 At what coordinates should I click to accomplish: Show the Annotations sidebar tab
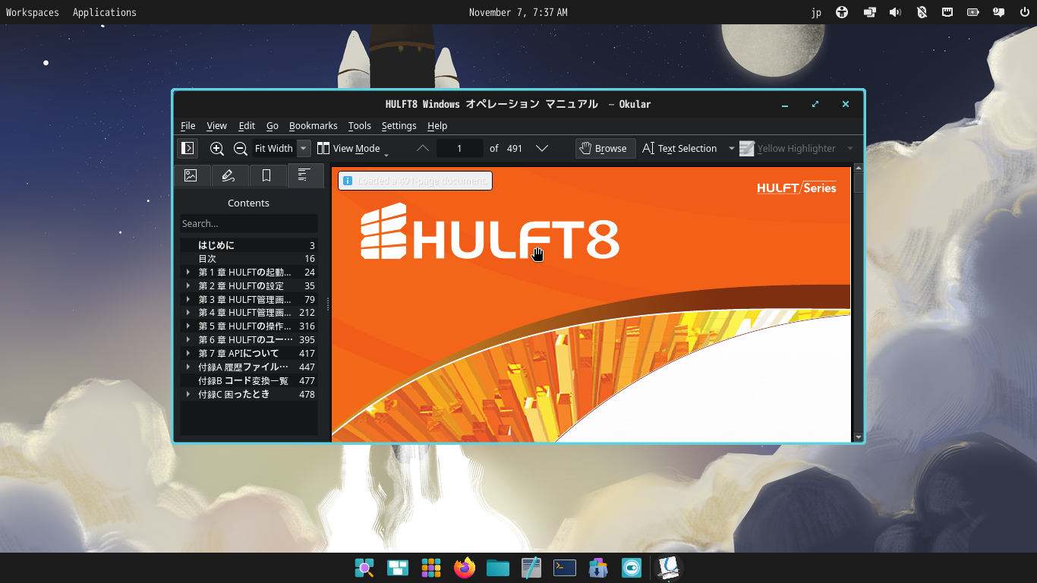229,175
